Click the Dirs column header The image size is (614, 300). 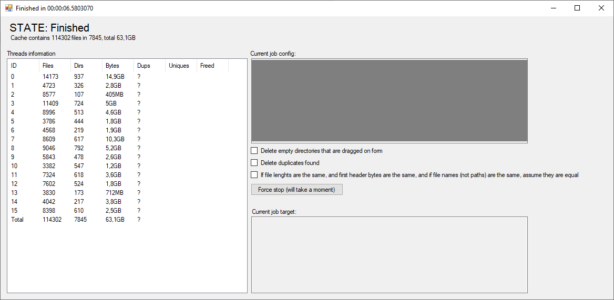click(x=86, y=66)
